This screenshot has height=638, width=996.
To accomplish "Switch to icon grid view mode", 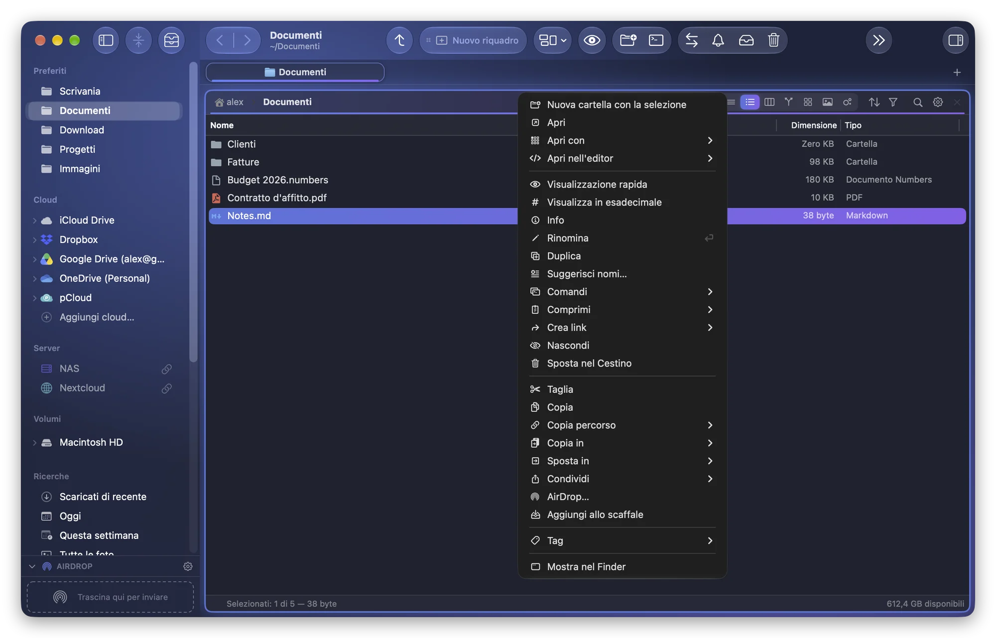I will click(x=808, y=102).
